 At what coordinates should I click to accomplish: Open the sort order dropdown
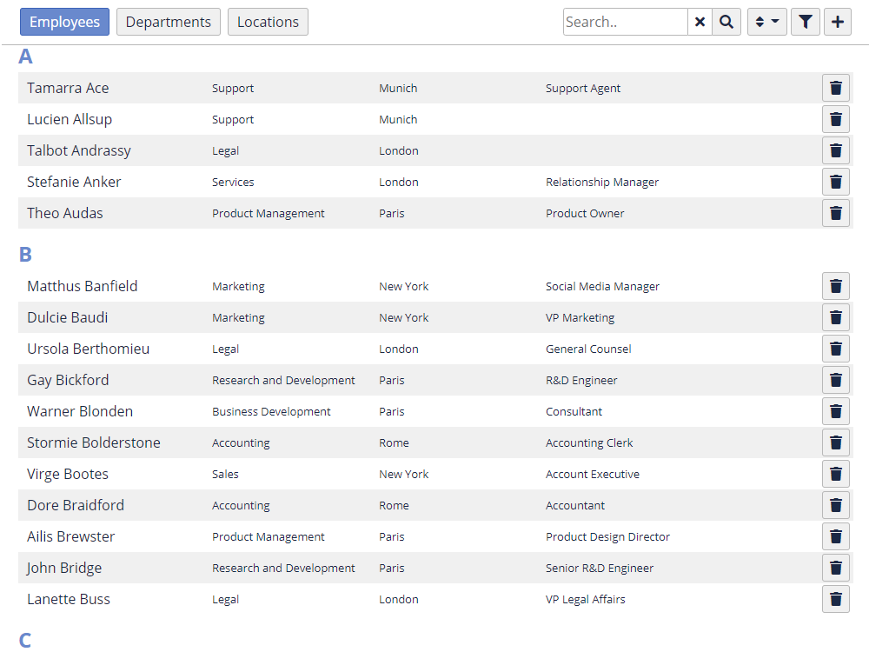tap(766, 22)
